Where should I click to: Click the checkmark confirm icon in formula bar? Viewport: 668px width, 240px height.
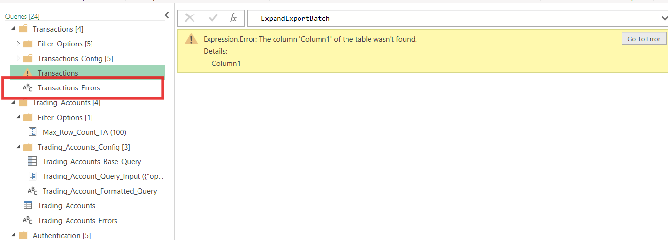pos(213,18)
